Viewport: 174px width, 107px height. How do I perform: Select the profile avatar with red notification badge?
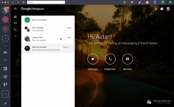click(5, 10)
